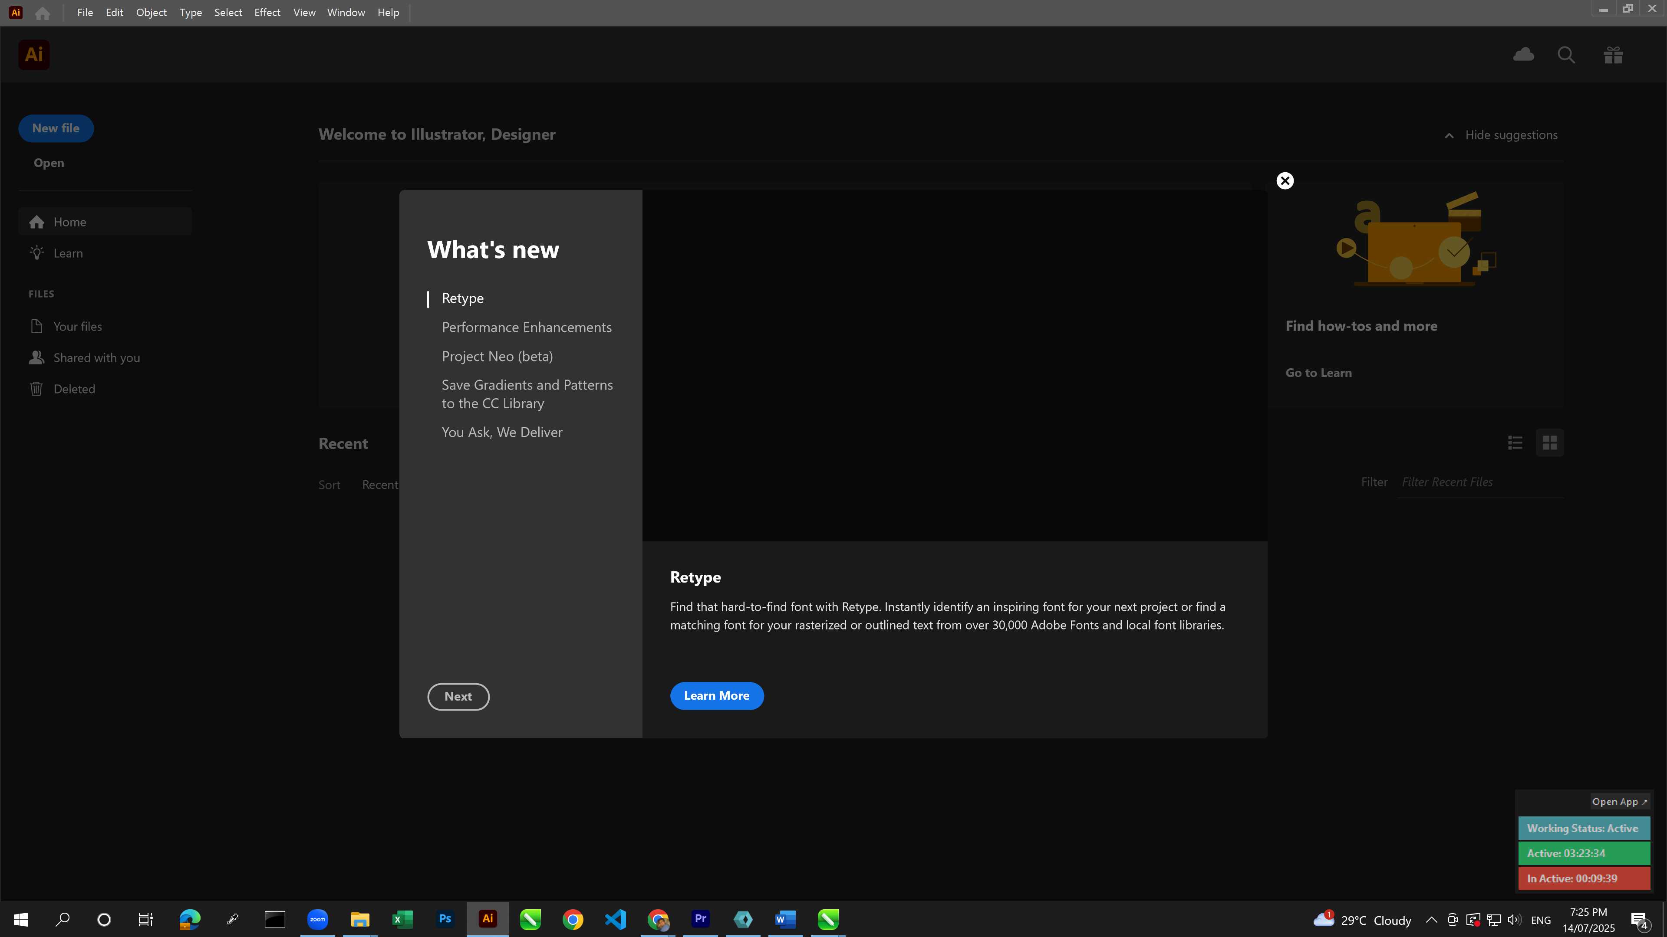Show hidden system tray icons
This screenshot has width=1667, height=937.
1431,920
